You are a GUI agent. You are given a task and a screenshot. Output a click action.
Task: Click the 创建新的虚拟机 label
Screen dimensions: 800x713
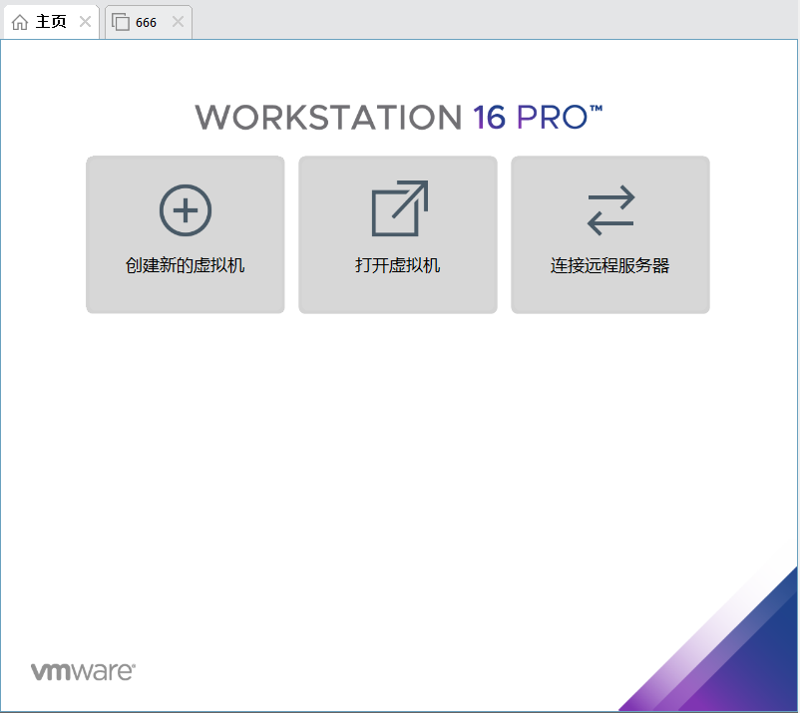(186, 265)
